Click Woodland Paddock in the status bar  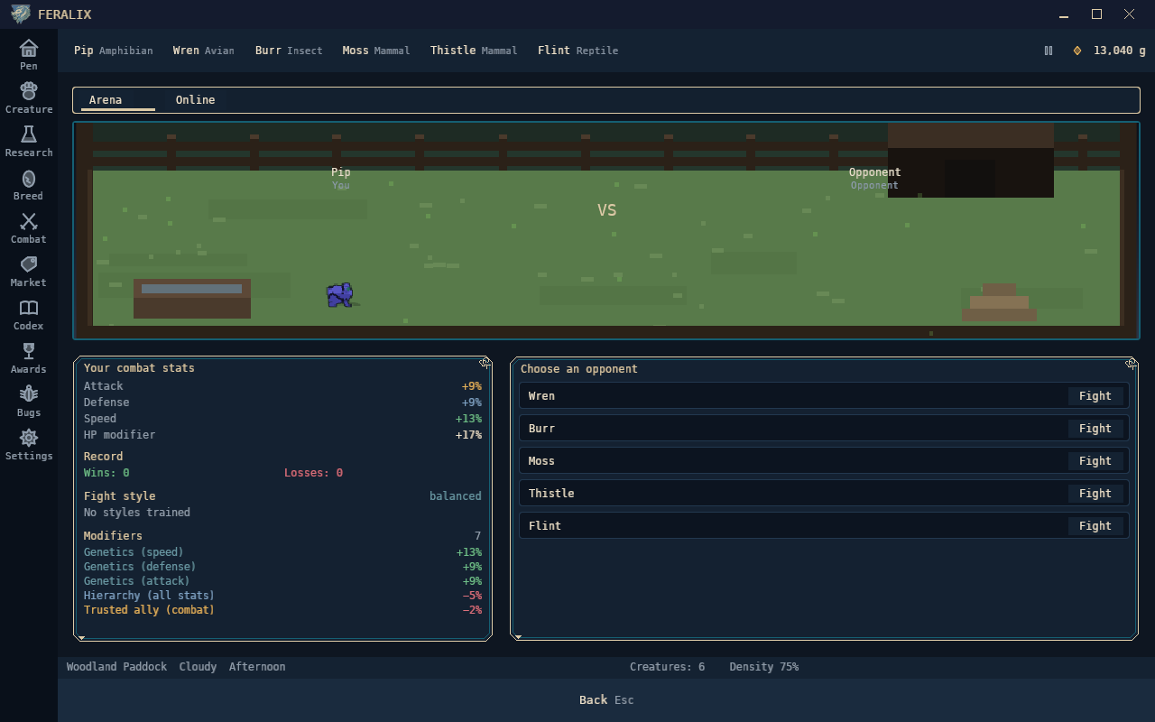pos(116,667)
